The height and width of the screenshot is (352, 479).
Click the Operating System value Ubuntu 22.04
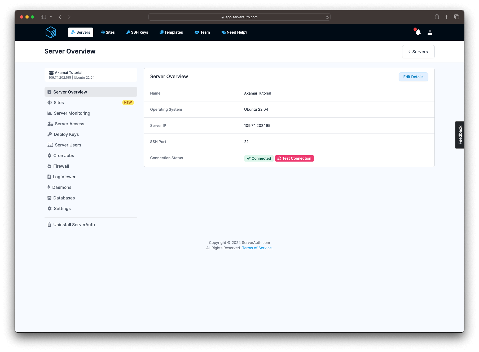(256, 109)
